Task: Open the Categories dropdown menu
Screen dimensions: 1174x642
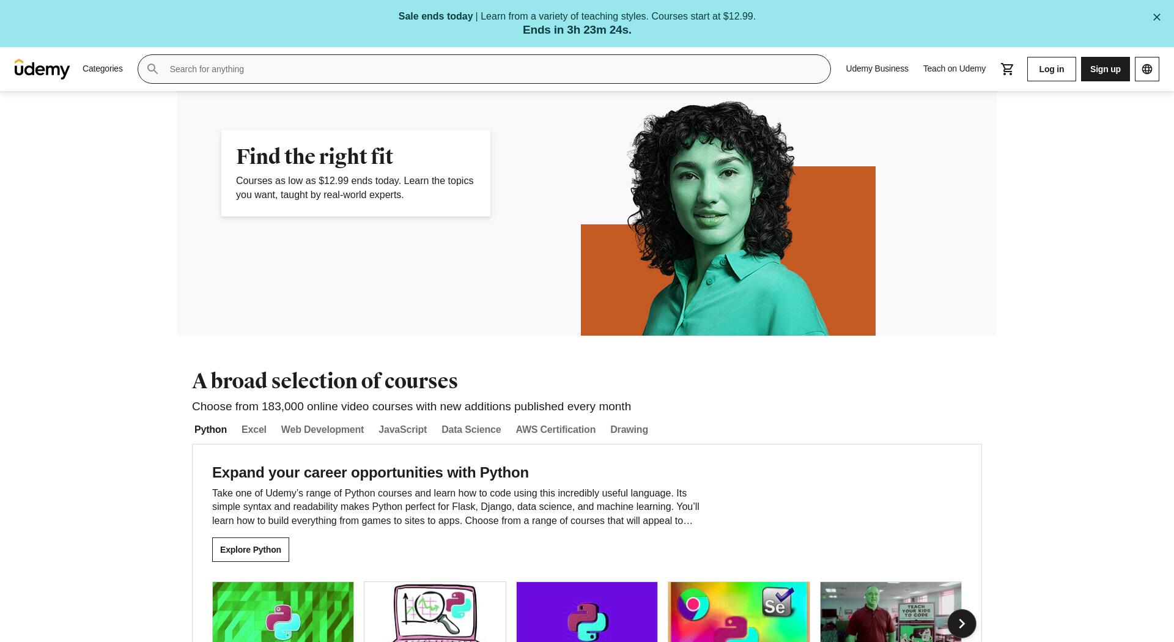Action: (103, 68)
